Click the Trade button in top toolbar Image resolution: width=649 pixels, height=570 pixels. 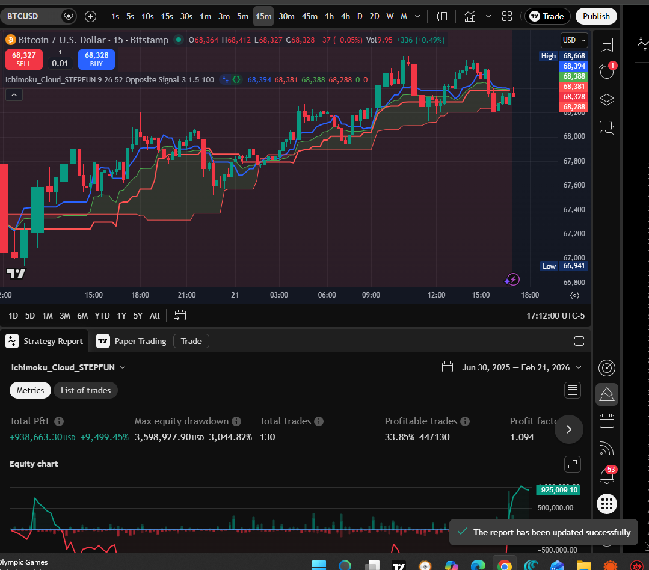(x=547, y=17)
